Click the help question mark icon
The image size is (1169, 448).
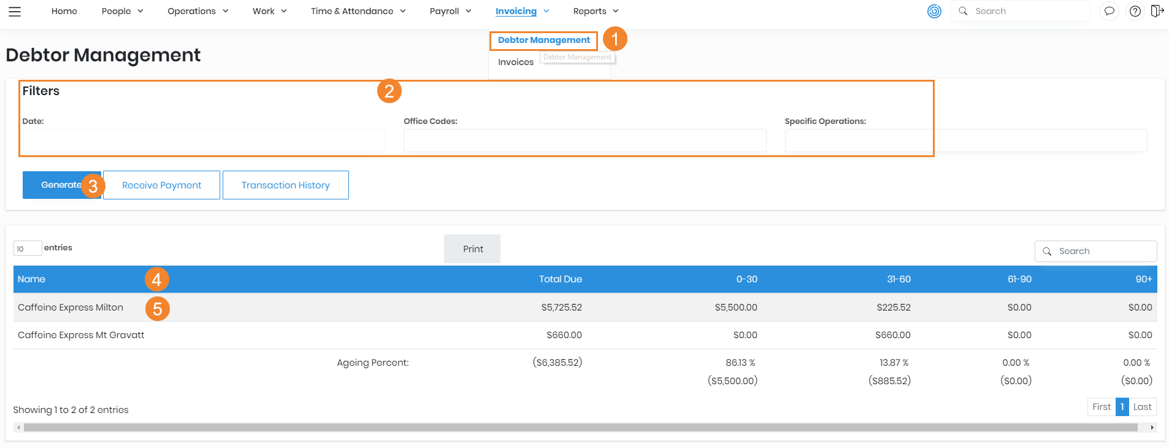[1135, 11]
